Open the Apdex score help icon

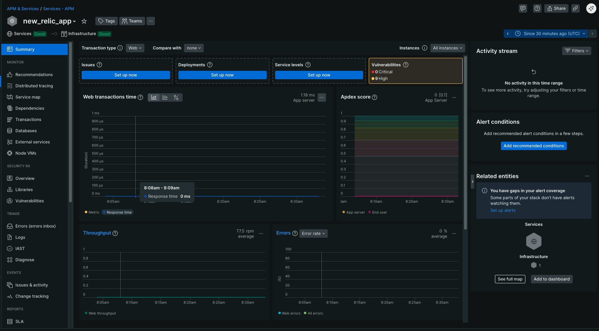374,97
